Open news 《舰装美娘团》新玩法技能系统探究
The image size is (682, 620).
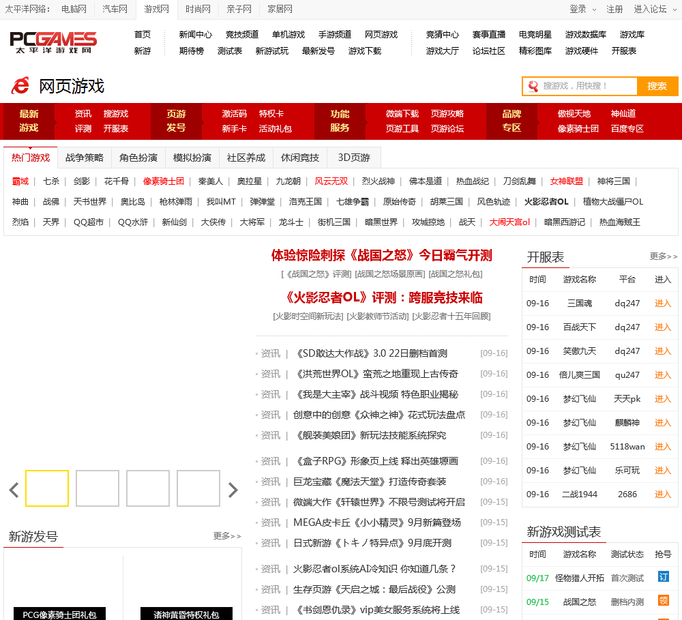coord(370,435)
